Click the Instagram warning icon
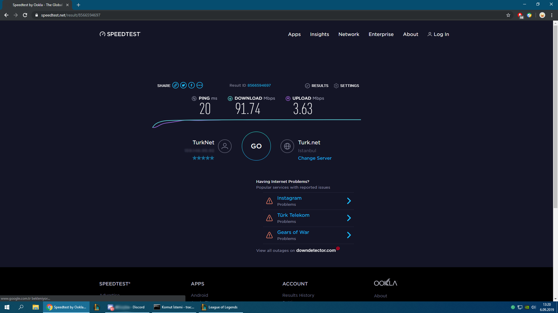The width and height of the screenshot is (558, 313). (269, 201)
